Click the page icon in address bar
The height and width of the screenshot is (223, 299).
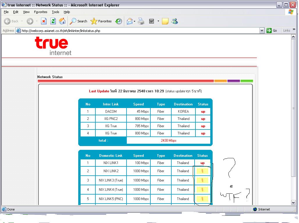(19, 30)
